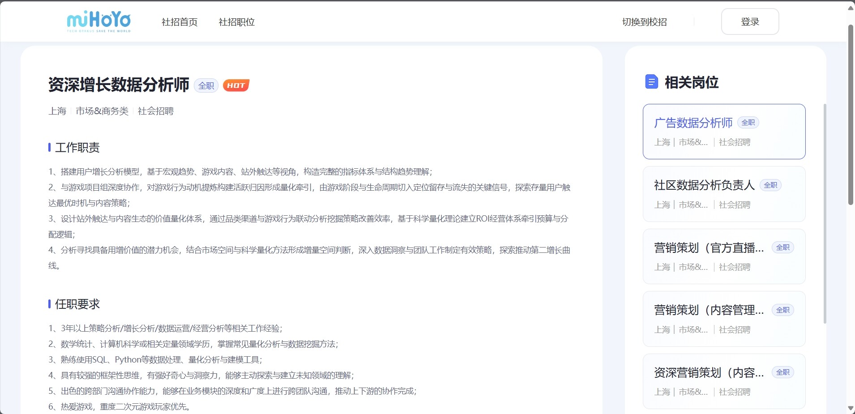Click the 全职 tag on 广告数据分析师 card

point(748,123)
